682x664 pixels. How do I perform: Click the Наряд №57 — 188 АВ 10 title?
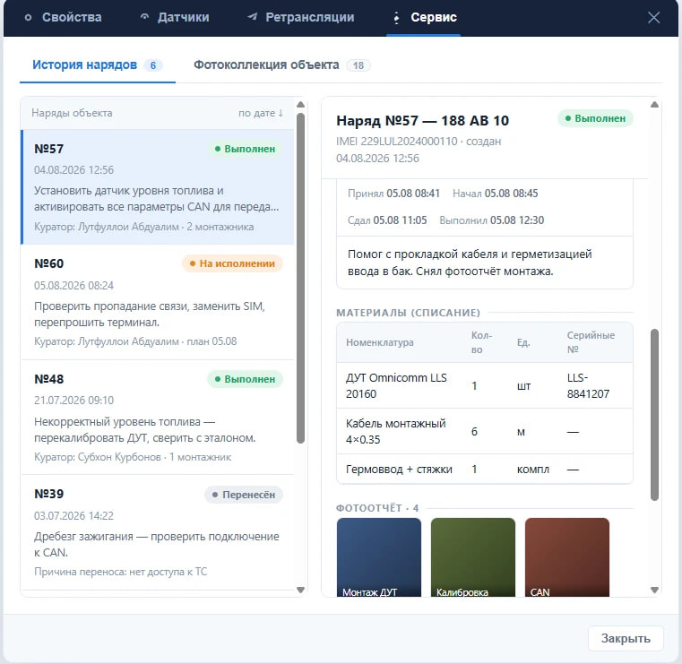tap(422, 120)
